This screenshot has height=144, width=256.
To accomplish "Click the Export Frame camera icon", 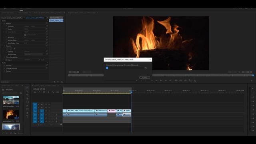I will coord(186,81).
